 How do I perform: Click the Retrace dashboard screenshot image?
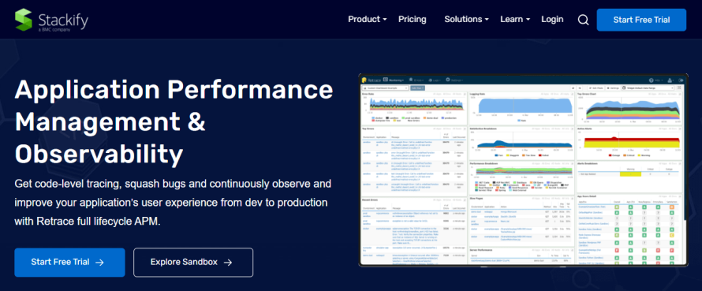(524, 170)
